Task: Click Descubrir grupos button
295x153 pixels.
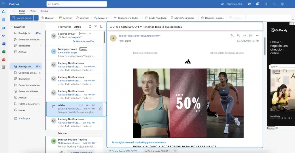Action: coord(212,18)
